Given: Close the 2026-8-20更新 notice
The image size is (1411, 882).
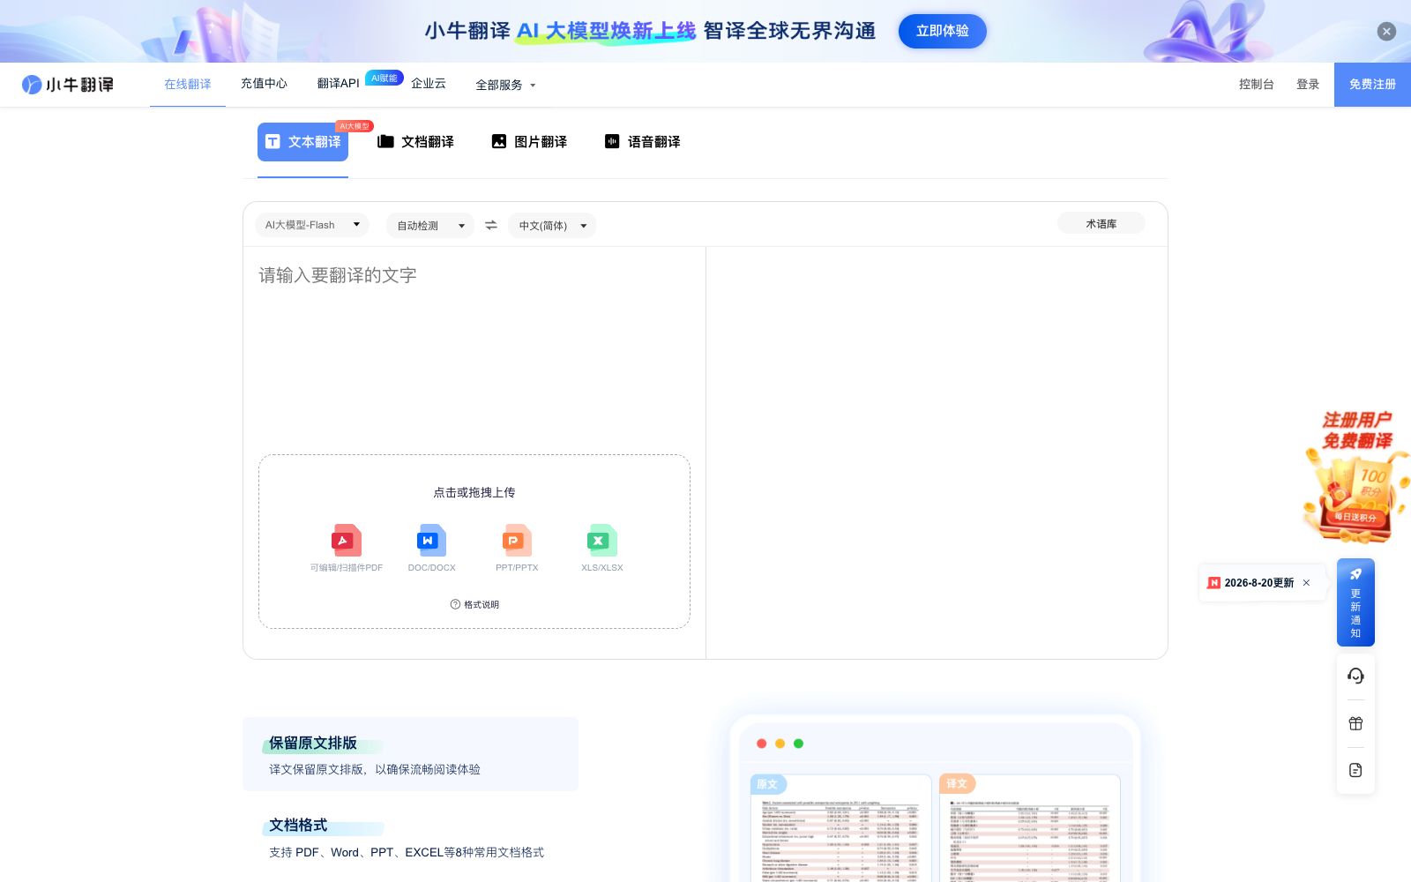Looking at the screenshot, I should [x=1306, y=583].
